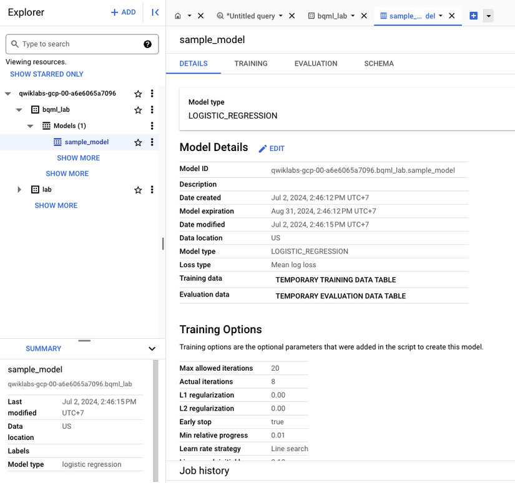Expand the lab dataset node
This screenshot has width=515, height=483.
tap(19, 190)
